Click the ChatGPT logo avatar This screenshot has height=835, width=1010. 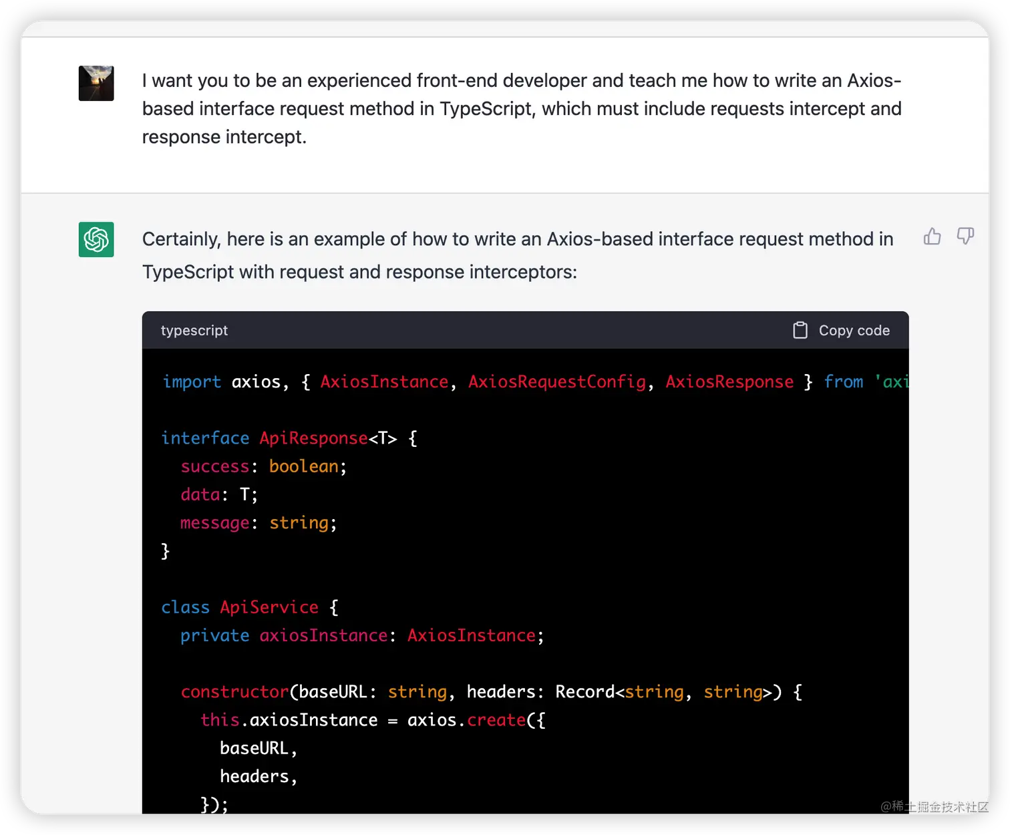pos(96,240)
